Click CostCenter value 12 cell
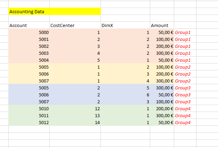Viewport: 218px width, 148px height. pos(75,108)
